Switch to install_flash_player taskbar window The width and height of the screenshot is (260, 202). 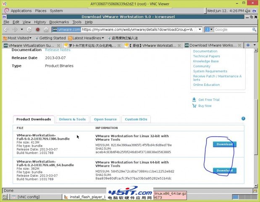(84, 197)
